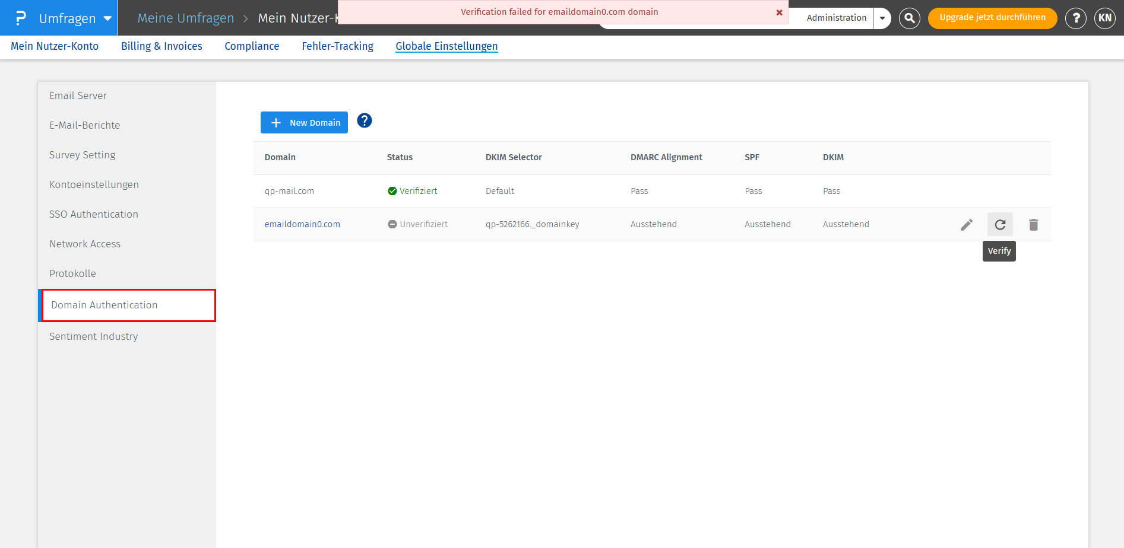Click the green Verifiziert check icon
This screenshot has width=1124, height=548.
[392, 191]
